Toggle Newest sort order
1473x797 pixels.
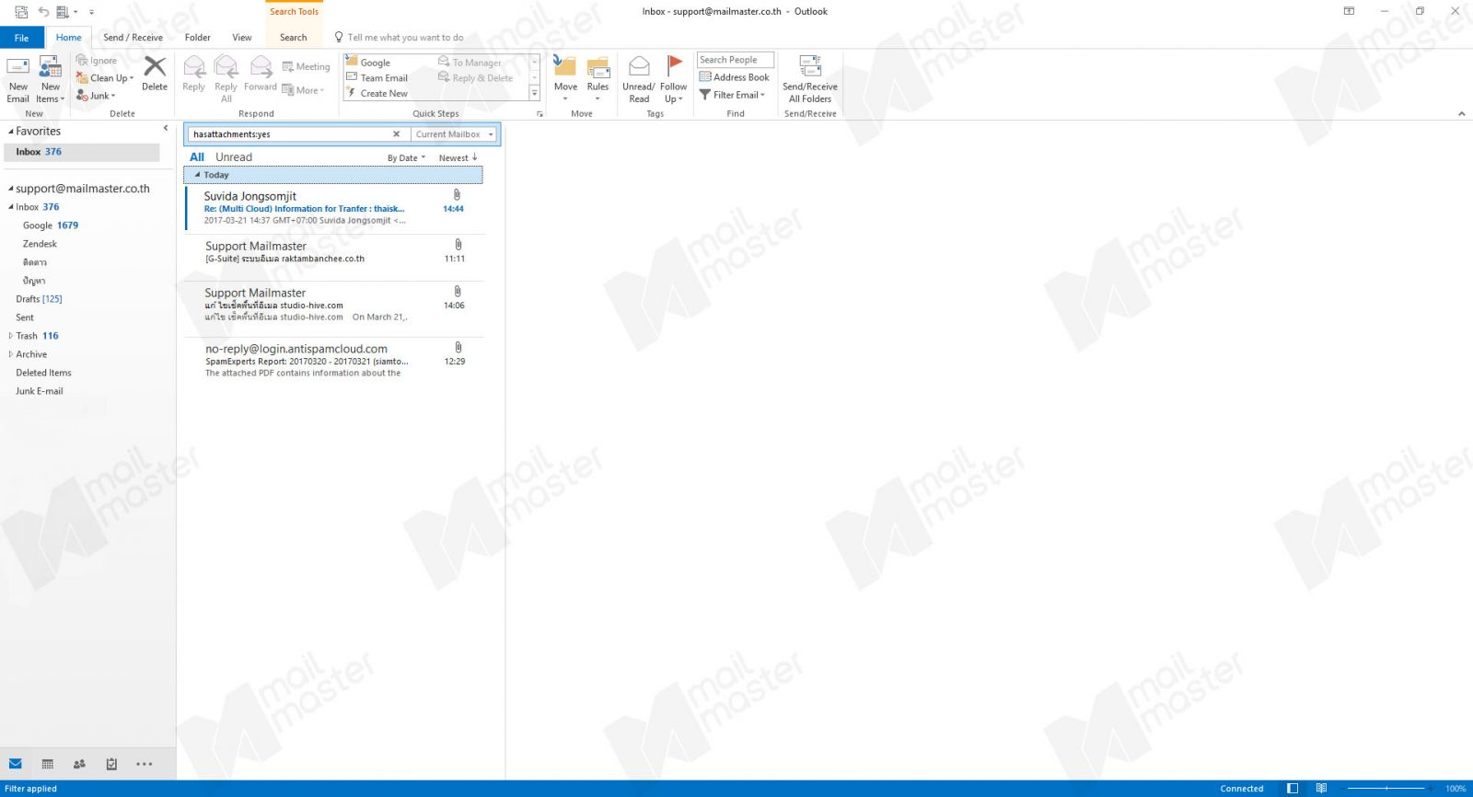pyautogui.click(x=458, y=158)
